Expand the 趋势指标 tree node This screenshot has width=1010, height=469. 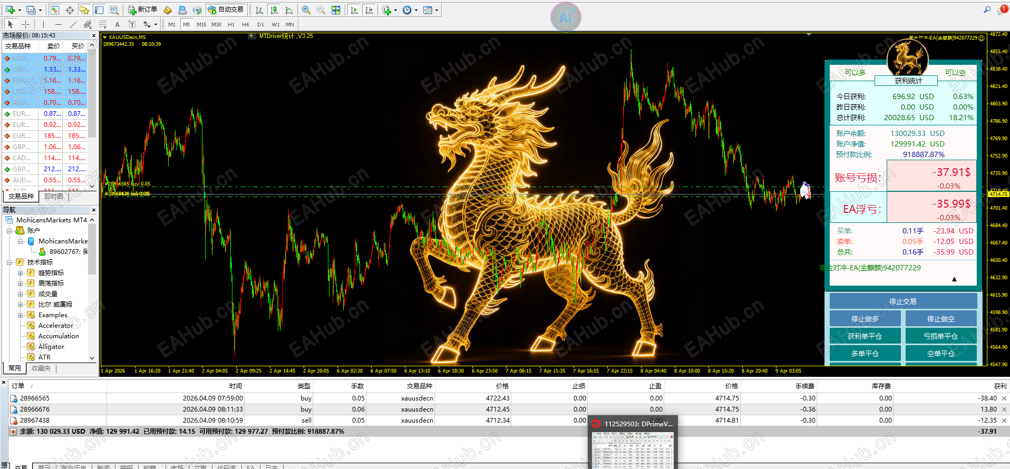pyautogui.click(x=21, y=273)
